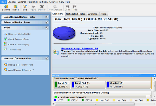Select the 14.6 GB NTFS Local Disk partition

(88, 85)
